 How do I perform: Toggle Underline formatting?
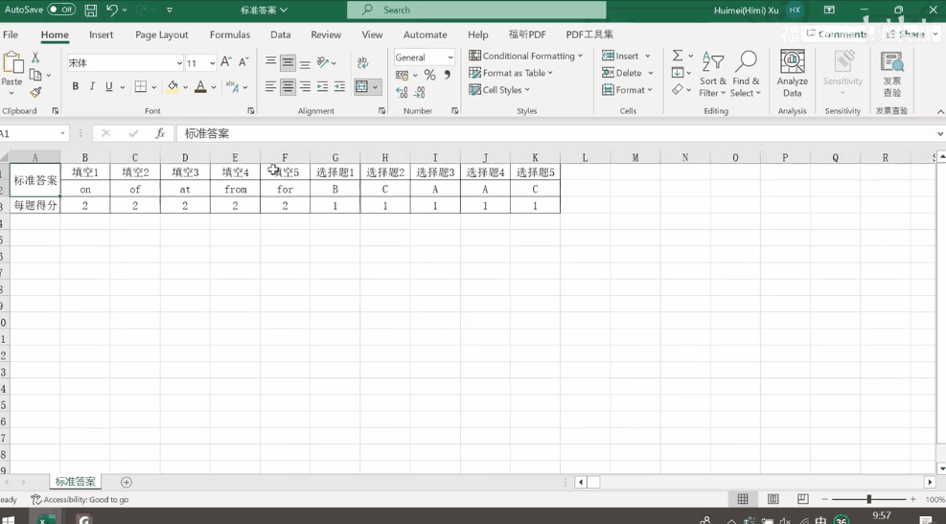tap(108, 87)
